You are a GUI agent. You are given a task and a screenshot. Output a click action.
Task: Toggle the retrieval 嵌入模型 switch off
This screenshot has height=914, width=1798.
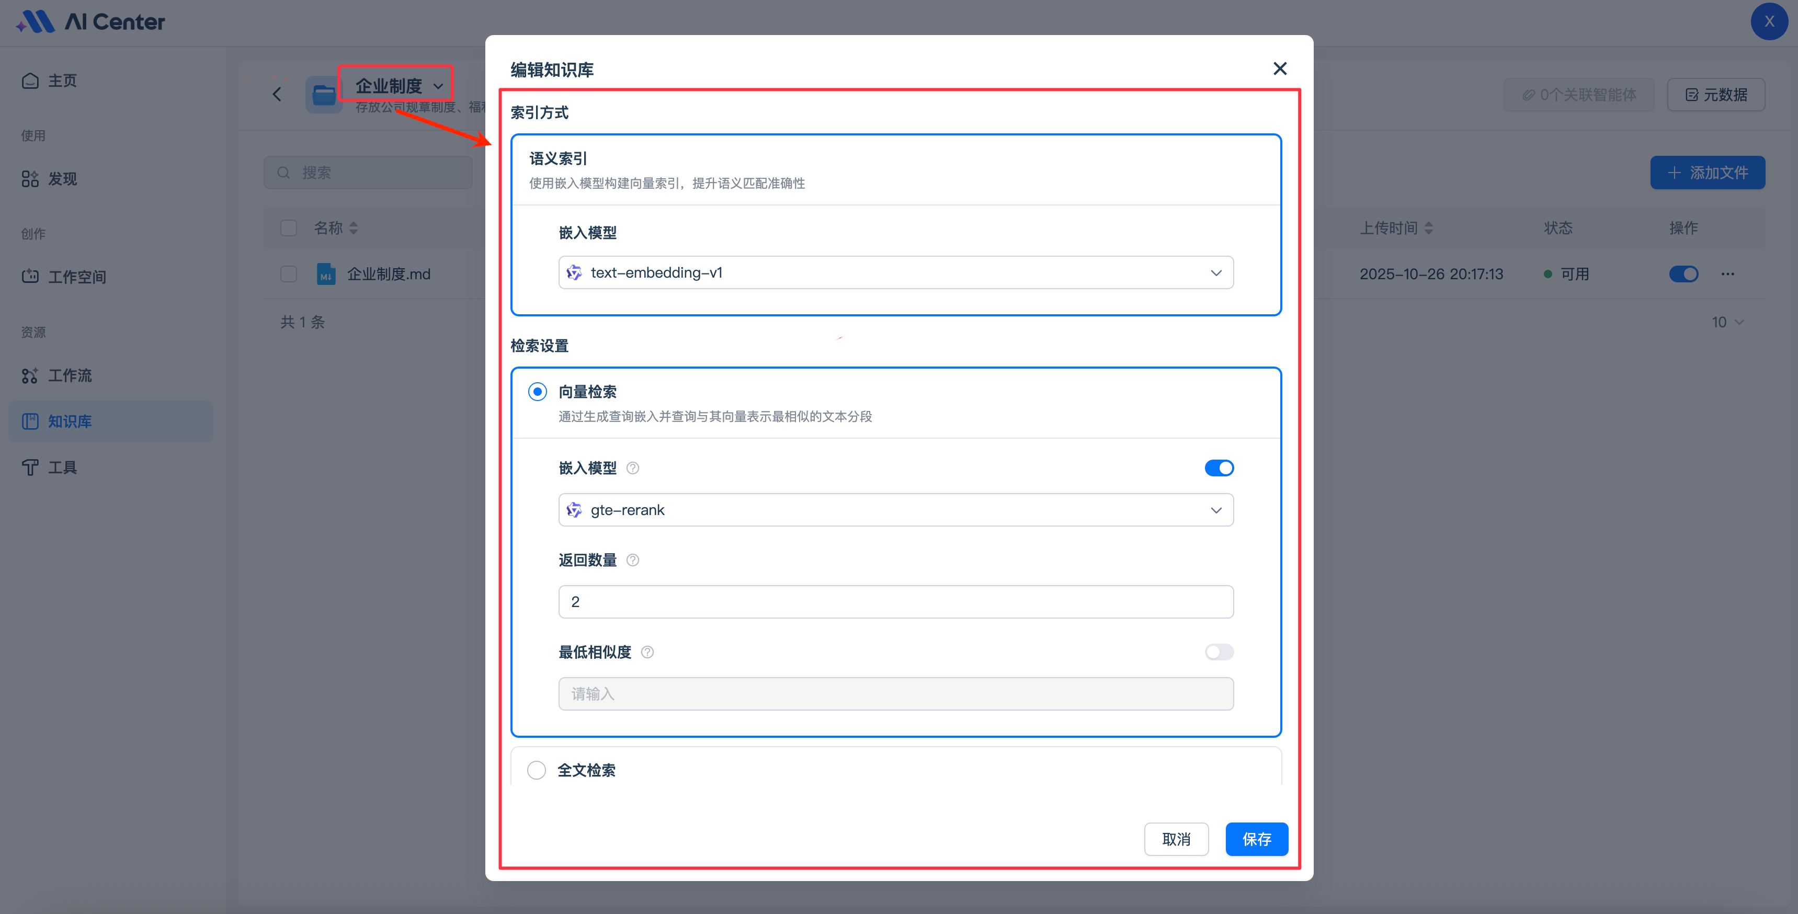(x=1219, y=468)
